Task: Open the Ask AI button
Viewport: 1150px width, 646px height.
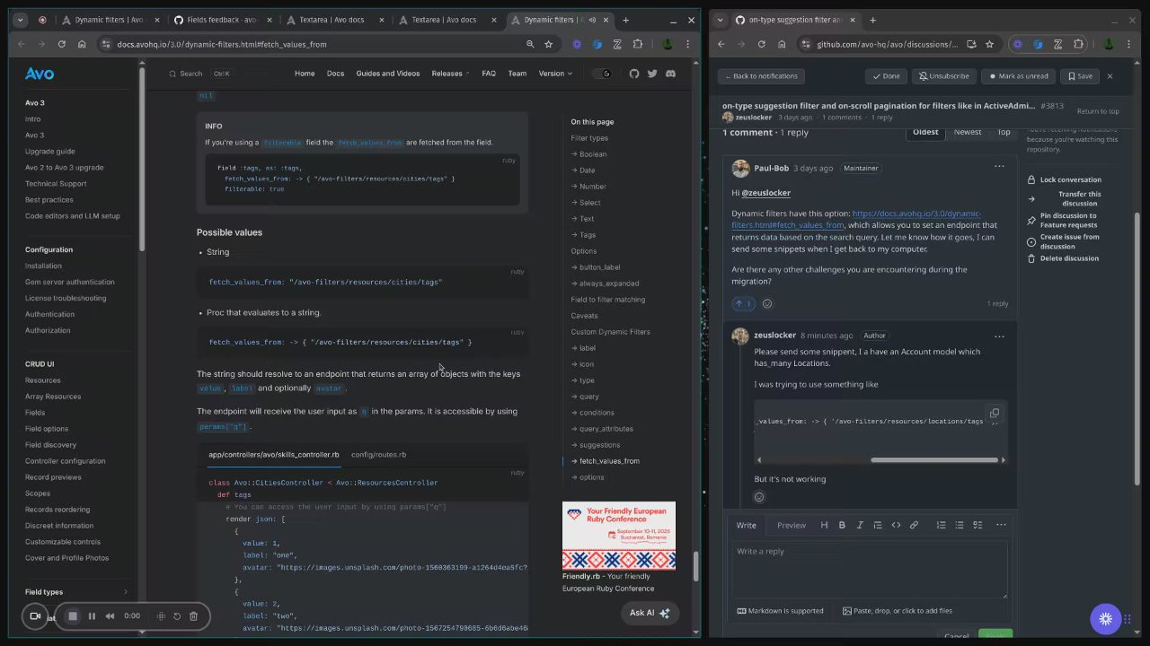Action: 650,613
